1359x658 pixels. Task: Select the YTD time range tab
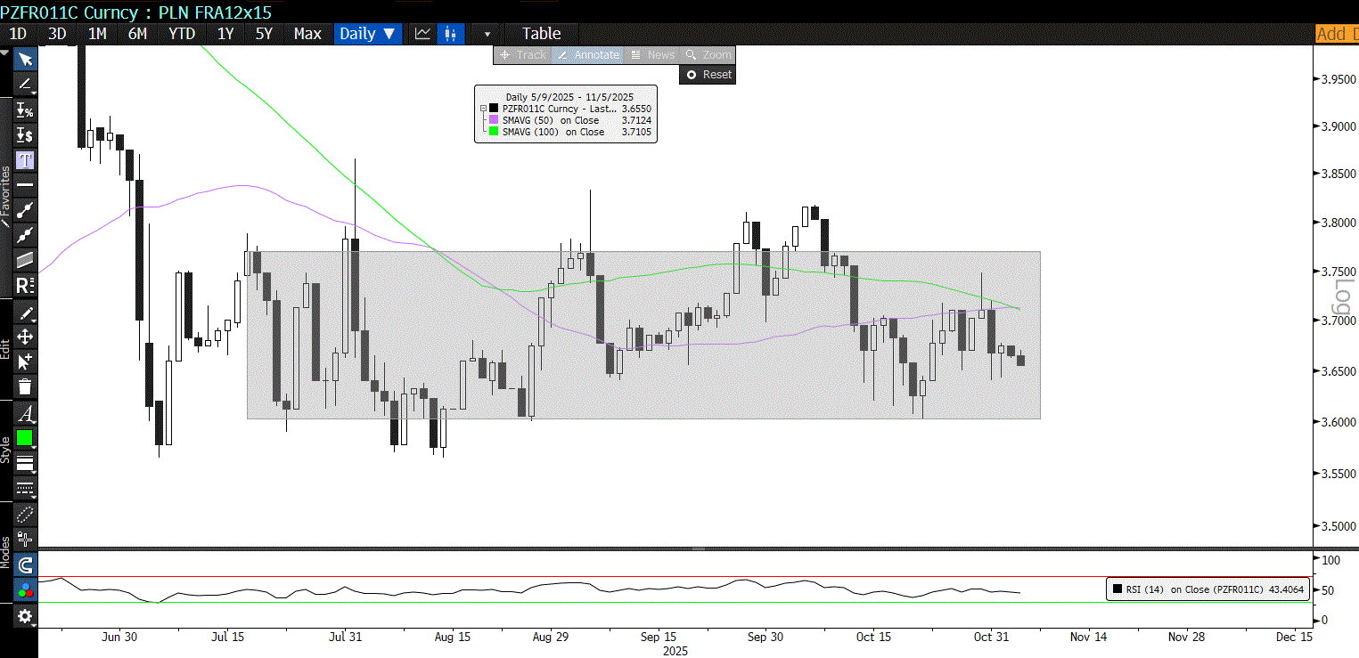click(182, 34)
